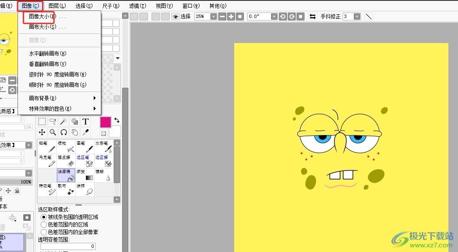Image resolution: width=458 pixels, height=252 pixels.
Task: Choose the 特效笔 effects pen
Action: pyautogui.click(x=47, y=189)
